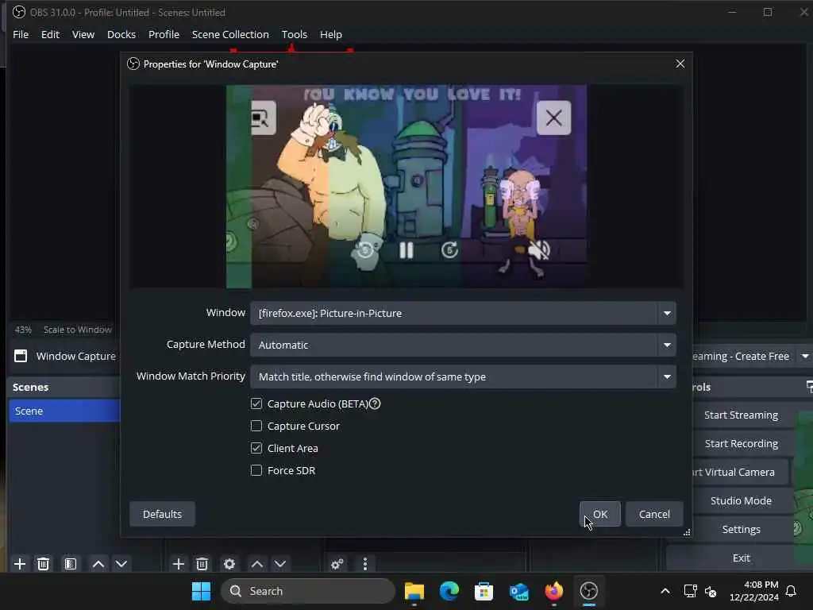This screenshot has height=610, width=813.
Task: Click the taskbar clock showing 4:08 PM
Action: pos(754,591)
